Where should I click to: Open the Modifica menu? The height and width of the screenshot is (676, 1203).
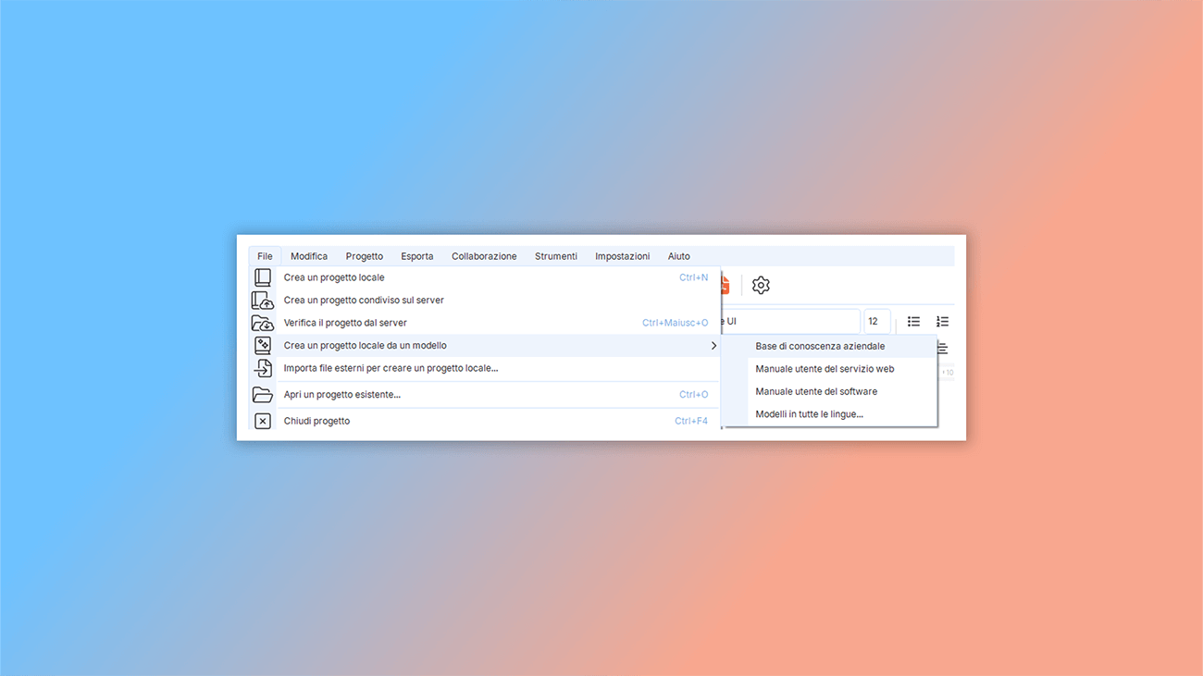pos(308,256)
